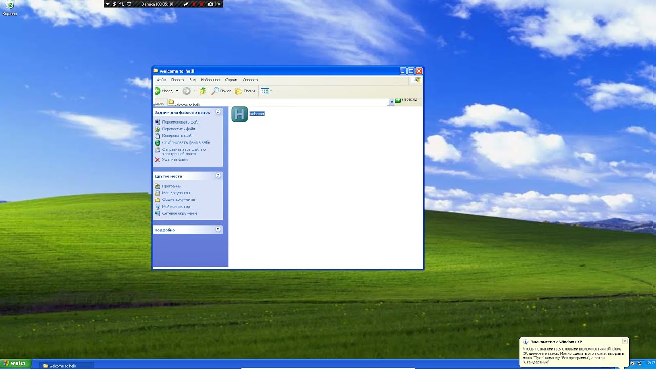
Task: Click Отправить этот файл по электронной почте
Action: pyautogui.click(x=184, y=151)
